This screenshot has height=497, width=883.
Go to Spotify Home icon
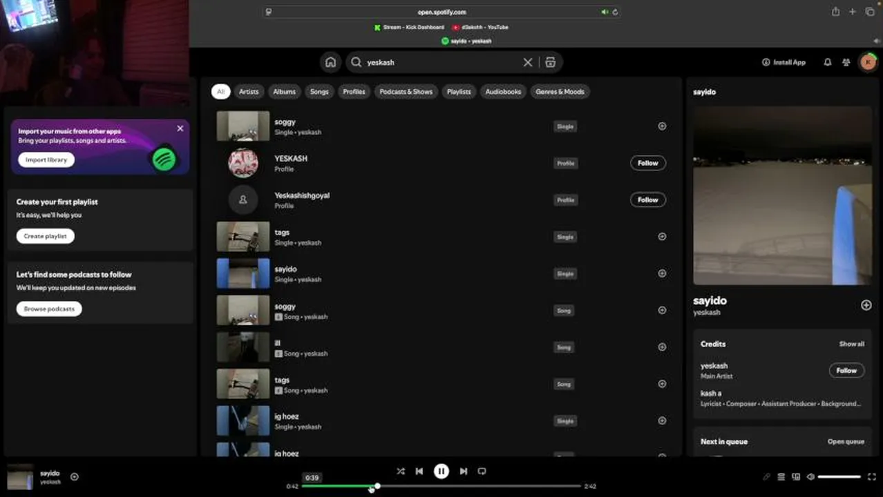tap(330, 62)
